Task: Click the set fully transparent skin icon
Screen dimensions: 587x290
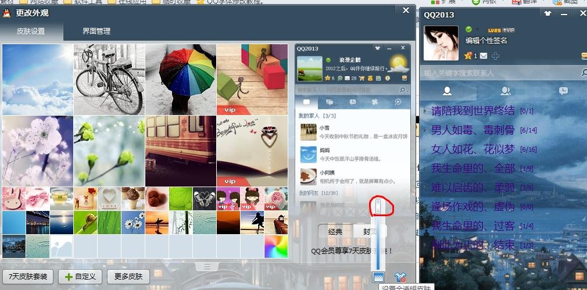Action: pyautogui.click(x=378, y=277)
